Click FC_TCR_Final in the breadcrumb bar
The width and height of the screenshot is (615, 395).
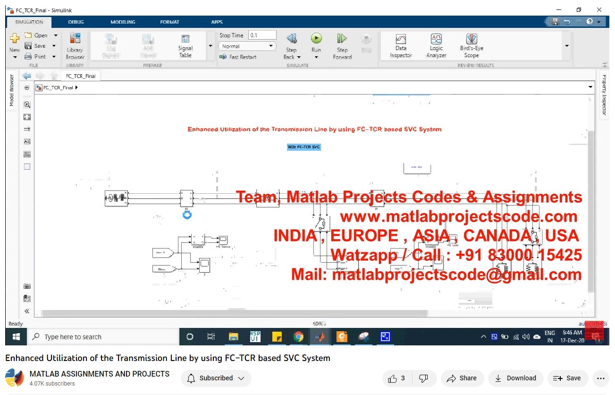tap(58, 87)
